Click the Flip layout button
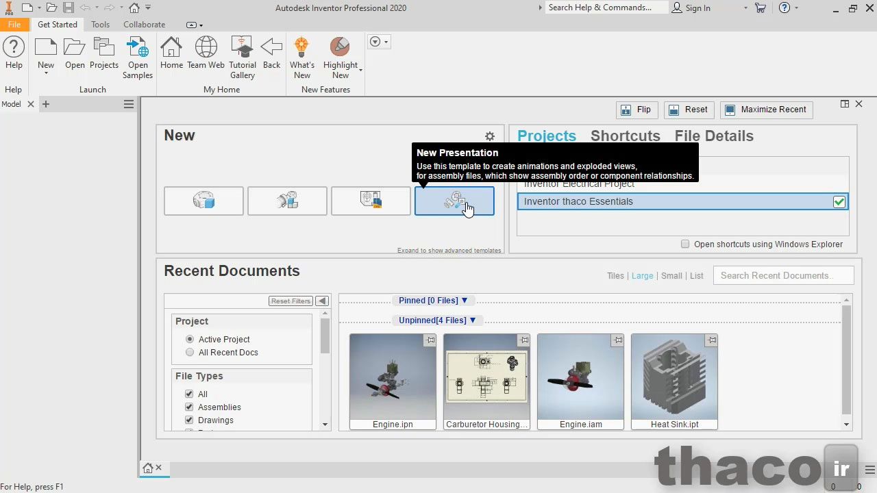This screenshot has width=877, height=493. (636, 110)
